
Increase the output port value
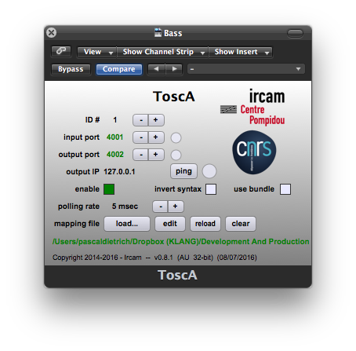pos(156,155)
